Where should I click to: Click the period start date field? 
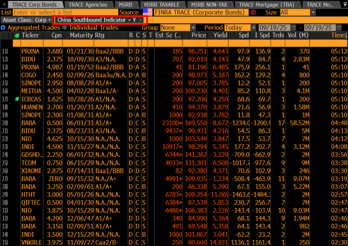click(x=274, y=28)
